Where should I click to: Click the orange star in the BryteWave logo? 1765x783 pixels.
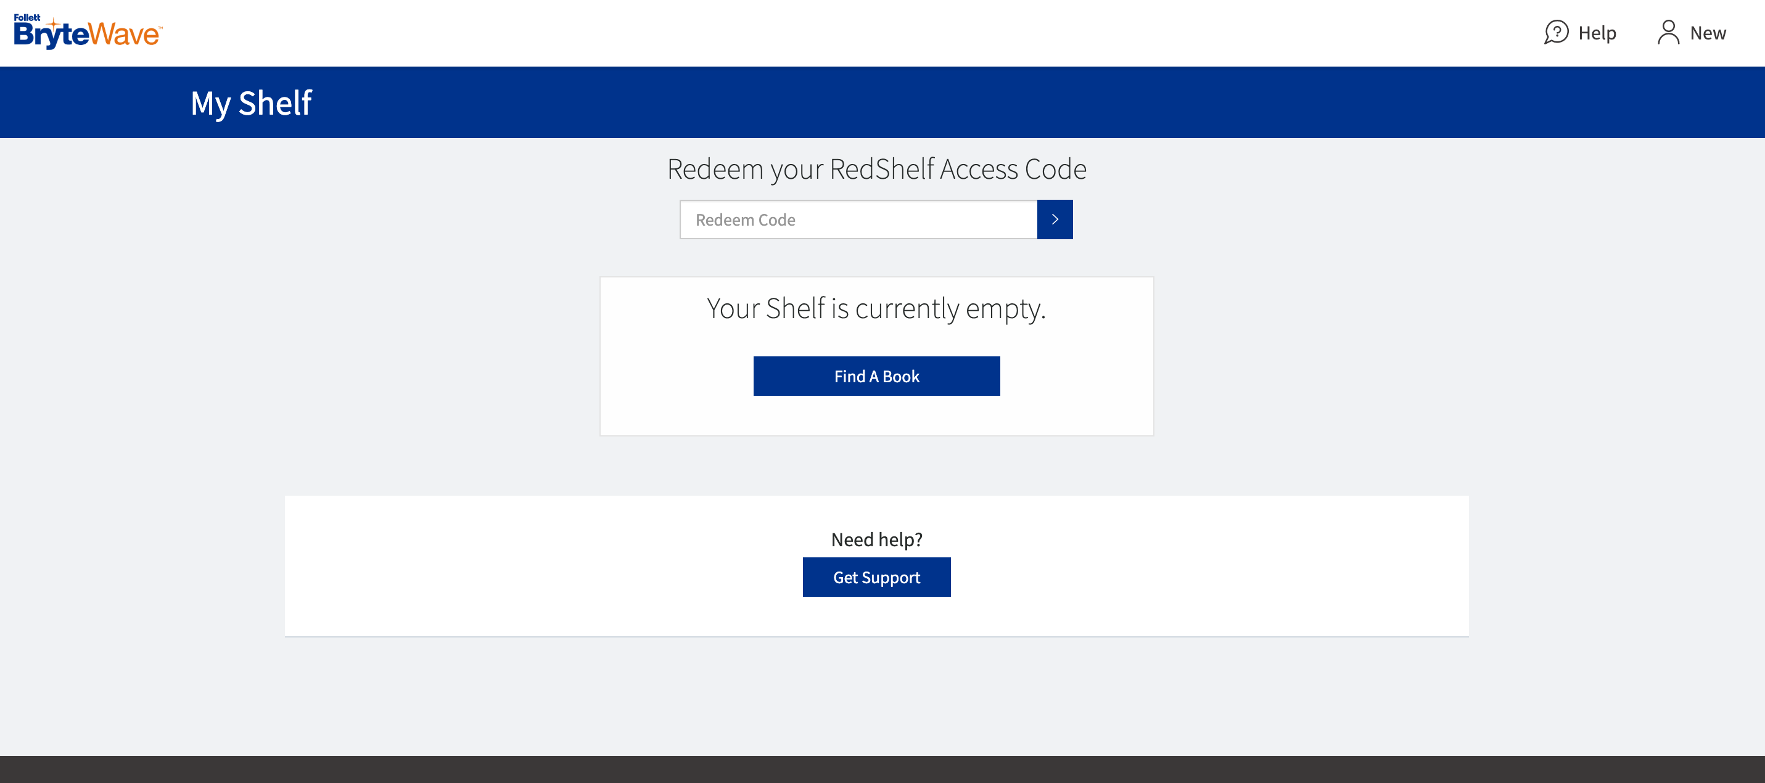54,24
